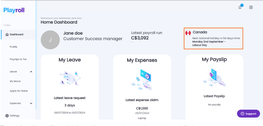Collapse the Leave menu chevron
This screenshot has width=263, height=126.
[31, 72]
